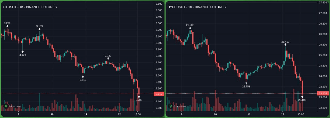
Task: Click the down arrow marker under the 25.410 high
Action: (285, 45)
